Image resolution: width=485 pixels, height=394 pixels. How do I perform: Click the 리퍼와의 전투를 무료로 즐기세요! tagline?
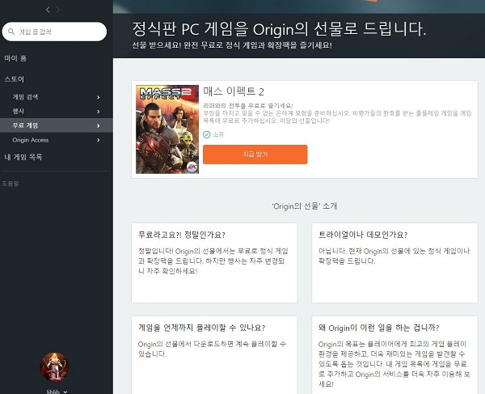point(248,105)
